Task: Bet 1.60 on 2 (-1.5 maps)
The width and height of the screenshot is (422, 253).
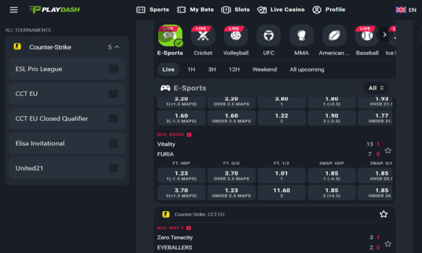Action: [181, 118]
